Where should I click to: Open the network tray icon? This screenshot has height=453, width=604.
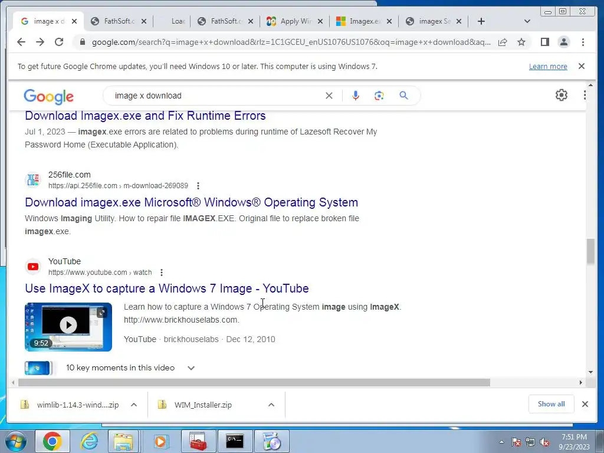[530, 442]
